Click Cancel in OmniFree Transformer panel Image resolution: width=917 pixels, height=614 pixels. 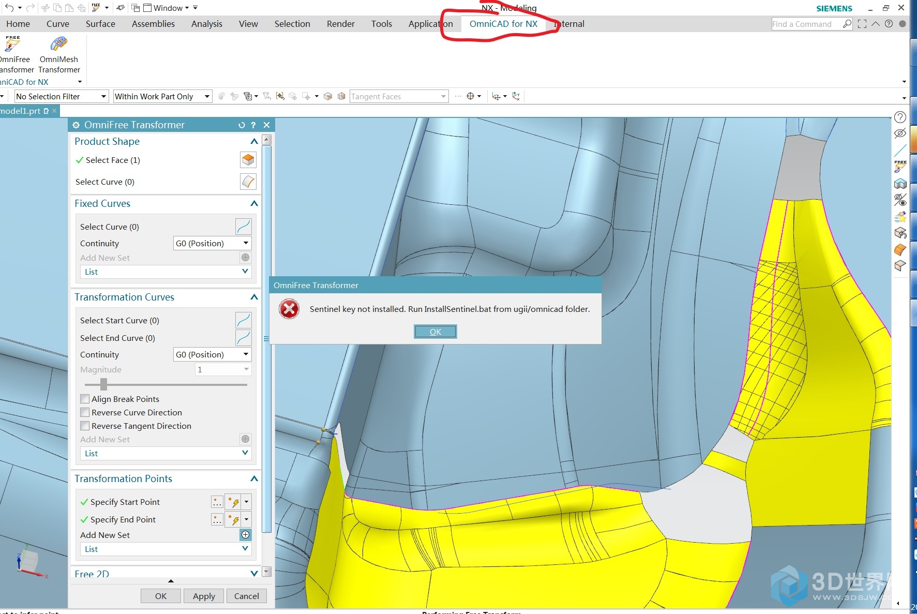tap(247, 596)
